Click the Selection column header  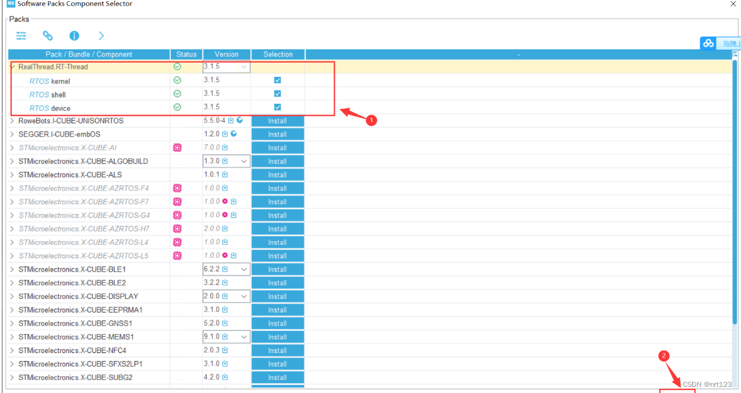point(278,54)
